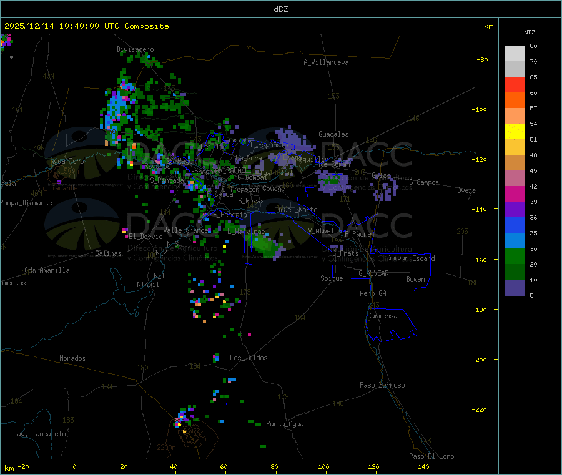Select the green 30 dBZ legend swatch

click(515, 256)
